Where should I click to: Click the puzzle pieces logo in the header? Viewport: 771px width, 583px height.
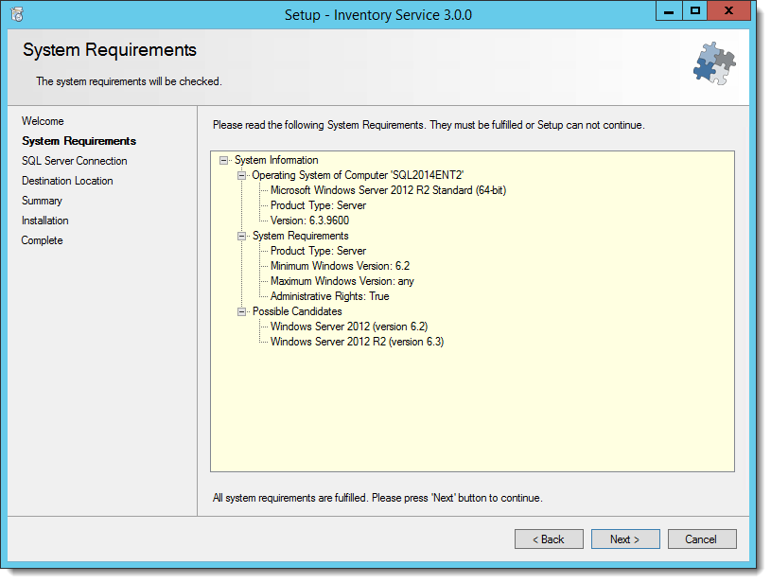pos(714,63)
